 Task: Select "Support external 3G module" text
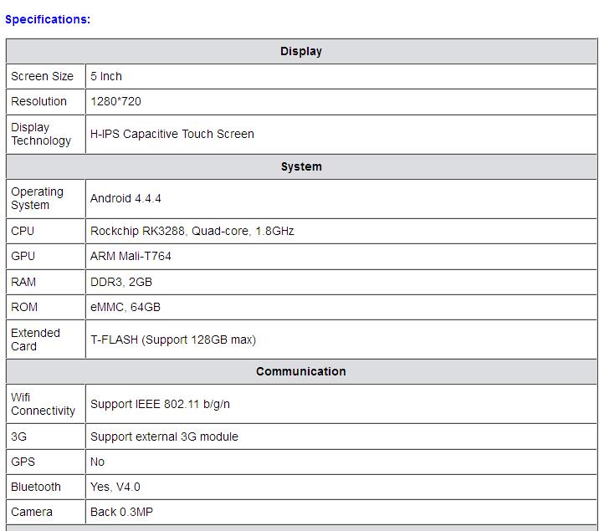(x=164, y=437)
